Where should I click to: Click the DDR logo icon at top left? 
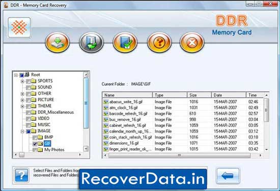click(19, 28)
